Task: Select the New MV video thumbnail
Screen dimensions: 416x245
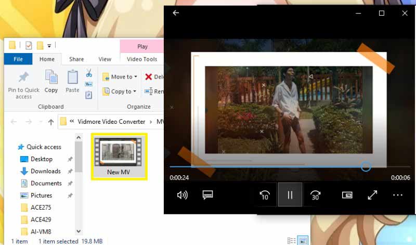Action: (119, 156)
